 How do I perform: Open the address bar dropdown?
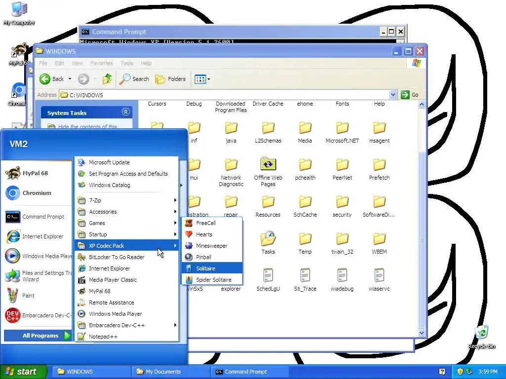[393, 95]
